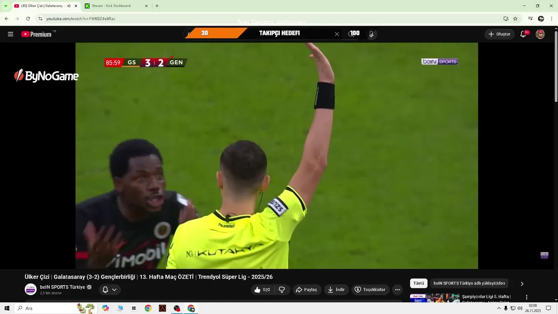This screenshot has width=558, height=314.
Task: Launch Copilot from the taskbar
Action: point(105,308)
